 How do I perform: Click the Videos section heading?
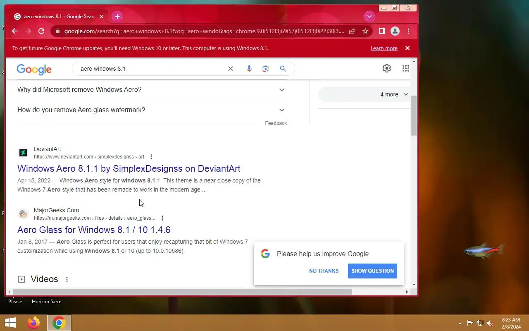click(x=44, y=279)
